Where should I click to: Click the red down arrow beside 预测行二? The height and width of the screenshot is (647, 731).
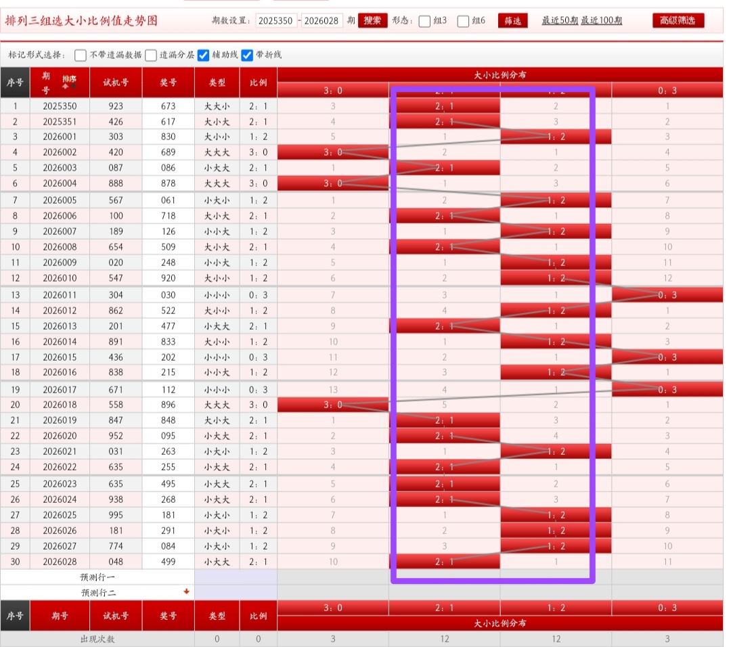click(186, 592)
